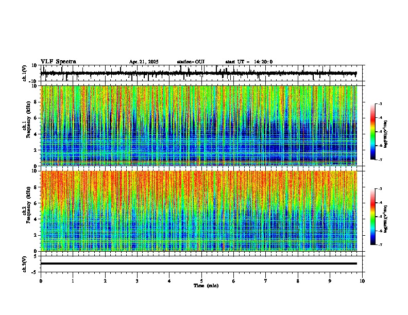The image size is (408, 315).
Task: Click the ch.1 spectrogram panel
Action: tap(199, 126)
